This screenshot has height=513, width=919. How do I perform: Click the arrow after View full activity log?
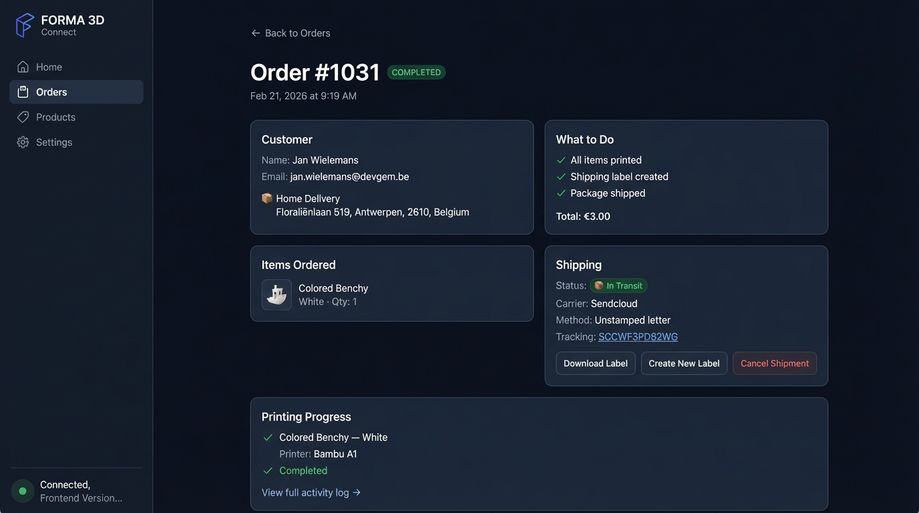point(355,492)
